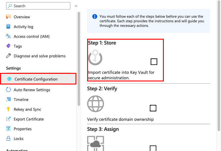Click the purple Tags icon
The image size is (221, 151).
pos(9,46)
